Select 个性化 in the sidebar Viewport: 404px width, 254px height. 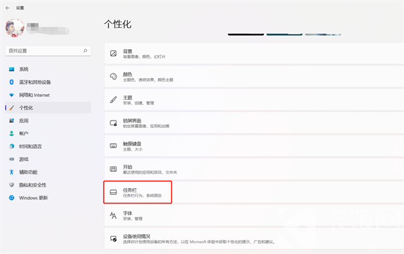point(48,108)
